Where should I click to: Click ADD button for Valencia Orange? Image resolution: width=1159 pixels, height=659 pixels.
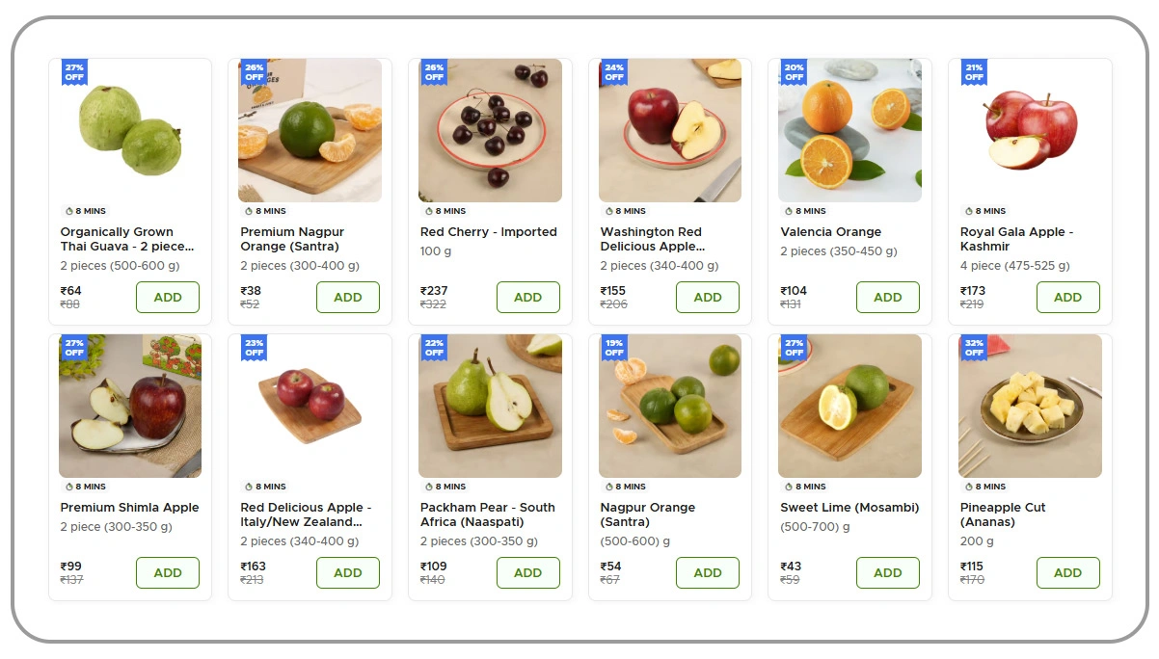coord(887,297)
